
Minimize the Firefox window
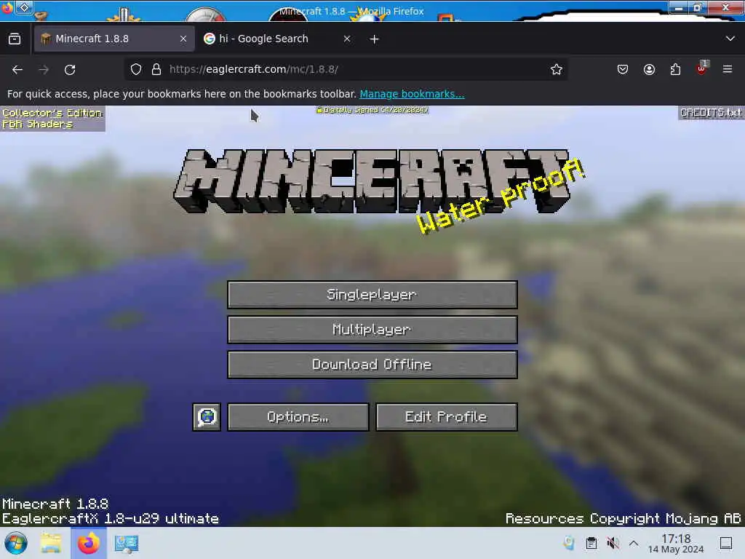pos(679,7)
